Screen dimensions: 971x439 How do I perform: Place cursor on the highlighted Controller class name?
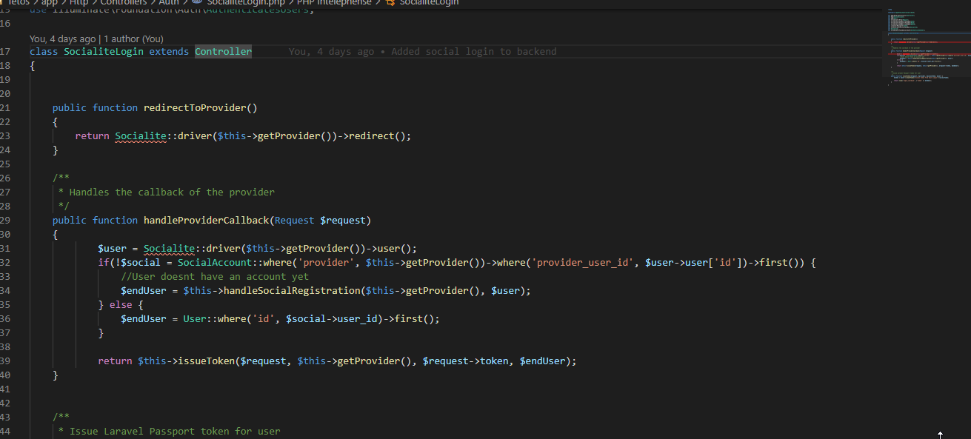tap(223, 52)
